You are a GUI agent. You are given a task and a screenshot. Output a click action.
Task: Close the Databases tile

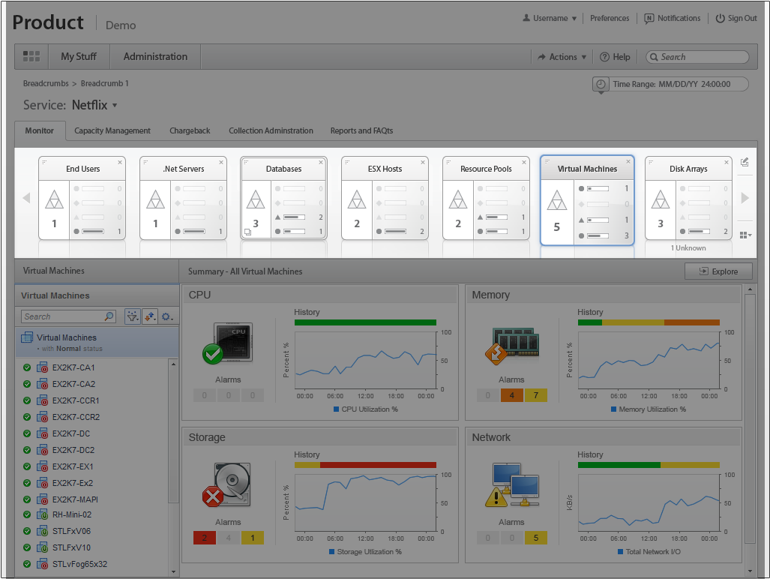click(x=322, y=162)
